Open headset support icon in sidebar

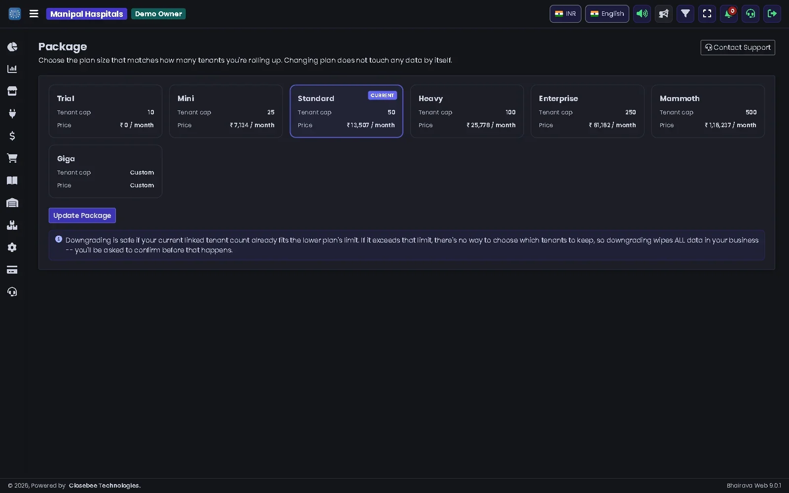(x=12, y=292)
